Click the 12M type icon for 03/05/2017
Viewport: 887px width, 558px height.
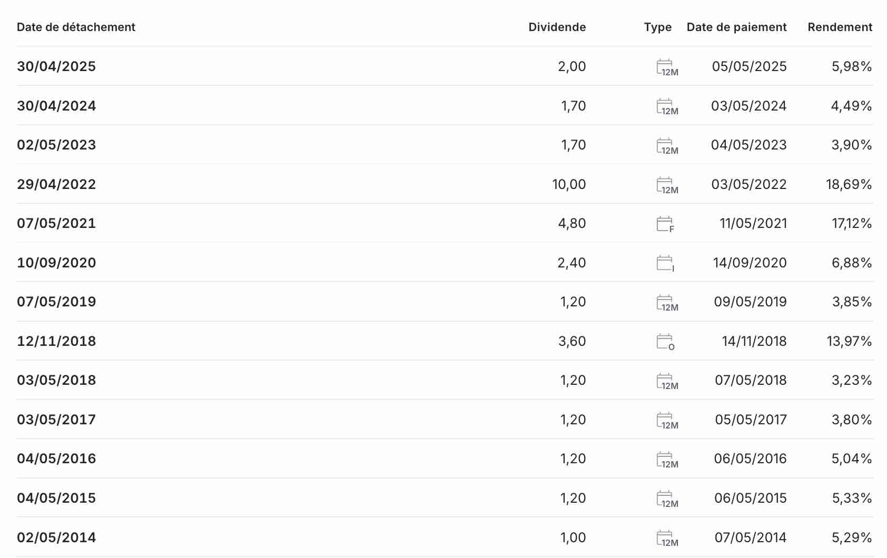point(667,421)
